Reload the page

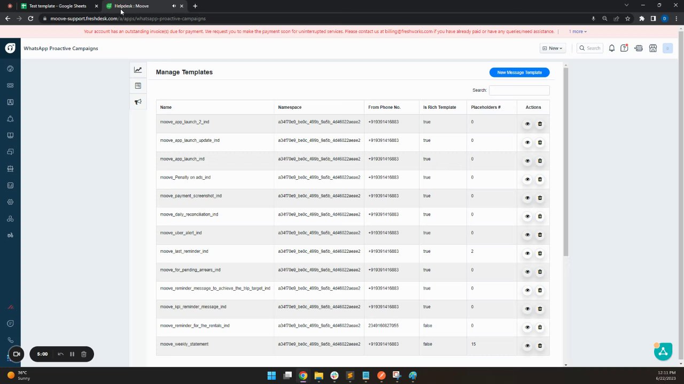(x=30, y=19)
